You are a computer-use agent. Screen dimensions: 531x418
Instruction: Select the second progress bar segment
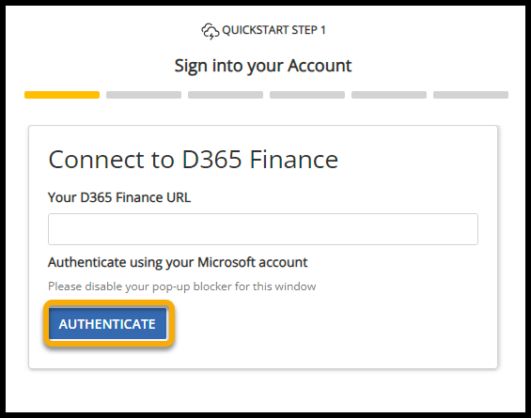point(144,95)
